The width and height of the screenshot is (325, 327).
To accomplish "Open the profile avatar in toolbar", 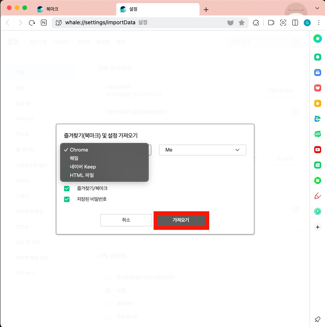I will pyautogui.click(x=307, y=22).
